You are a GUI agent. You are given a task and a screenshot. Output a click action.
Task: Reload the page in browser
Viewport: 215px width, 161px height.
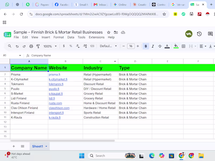[21, 14]
